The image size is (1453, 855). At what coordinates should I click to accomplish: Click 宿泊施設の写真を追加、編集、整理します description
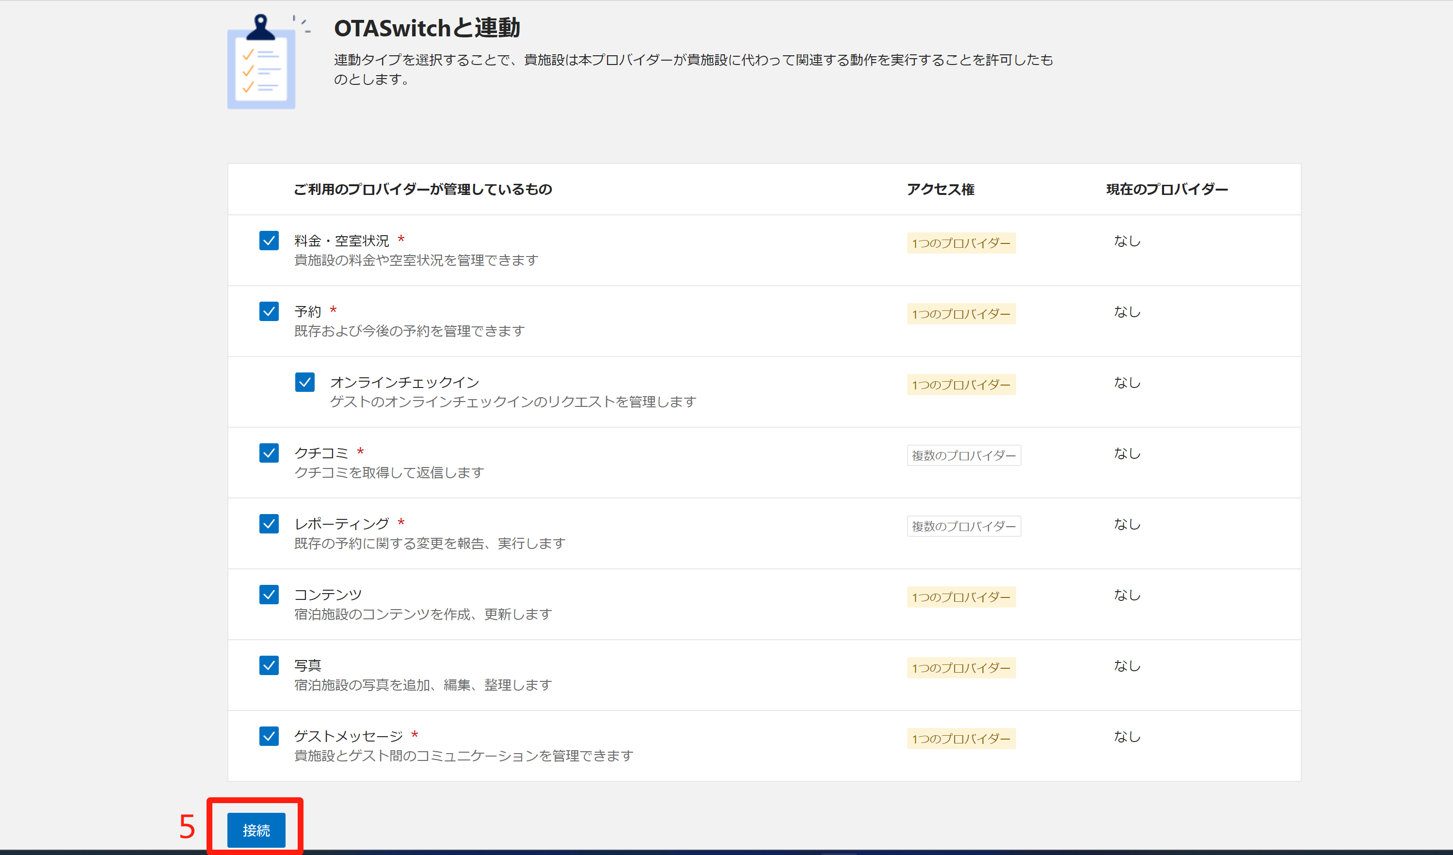(423, 685)
